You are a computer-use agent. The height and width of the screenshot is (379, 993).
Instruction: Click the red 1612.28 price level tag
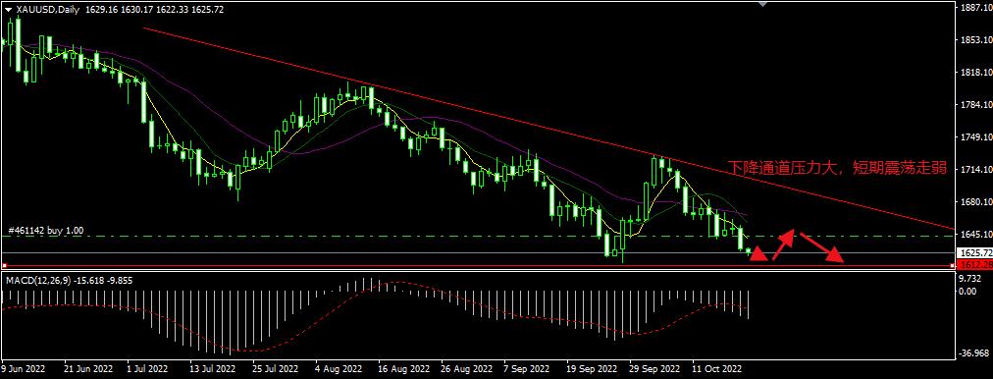[973, 264]
